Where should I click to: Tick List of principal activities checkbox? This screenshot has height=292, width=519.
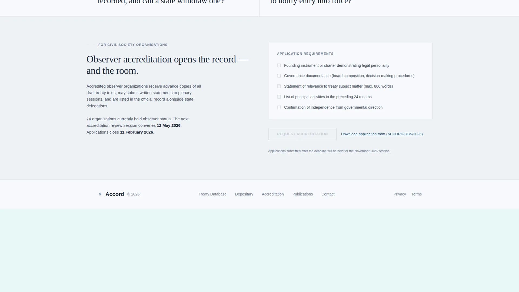(279, 97)
